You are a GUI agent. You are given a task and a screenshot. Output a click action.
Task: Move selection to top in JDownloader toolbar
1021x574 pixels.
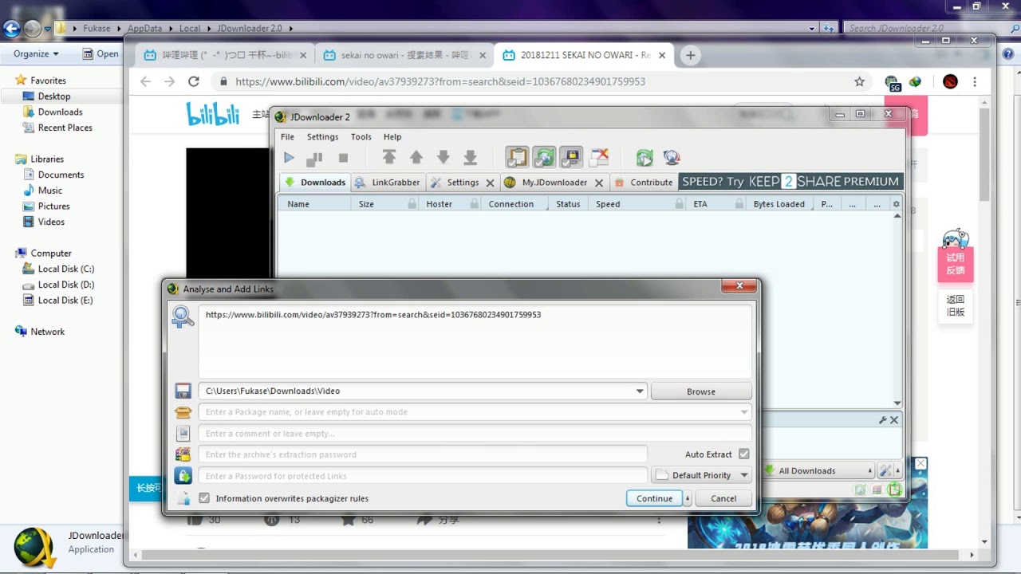click(388, 157)
